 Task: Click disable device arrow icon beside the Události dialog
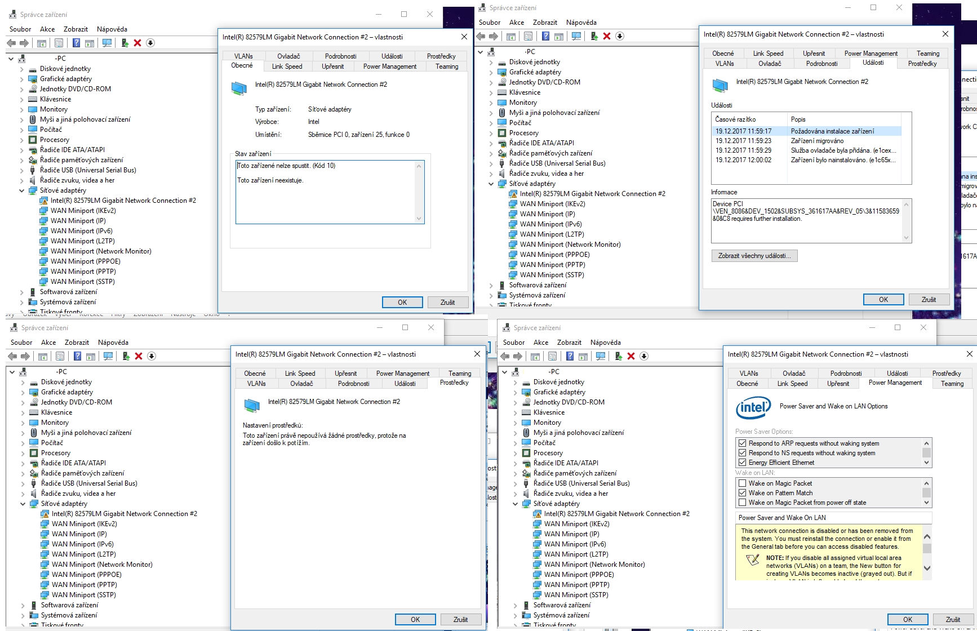(620, 36)
